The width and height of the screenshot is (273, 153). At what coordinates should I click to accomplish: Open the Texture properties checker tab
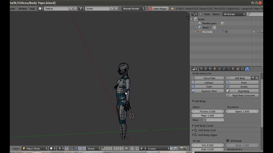click(238, 69)
